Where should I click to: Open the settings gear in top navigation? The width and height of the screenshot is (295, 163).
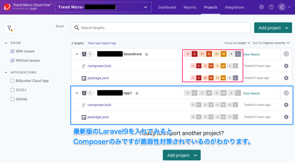(x=261, y=7)
